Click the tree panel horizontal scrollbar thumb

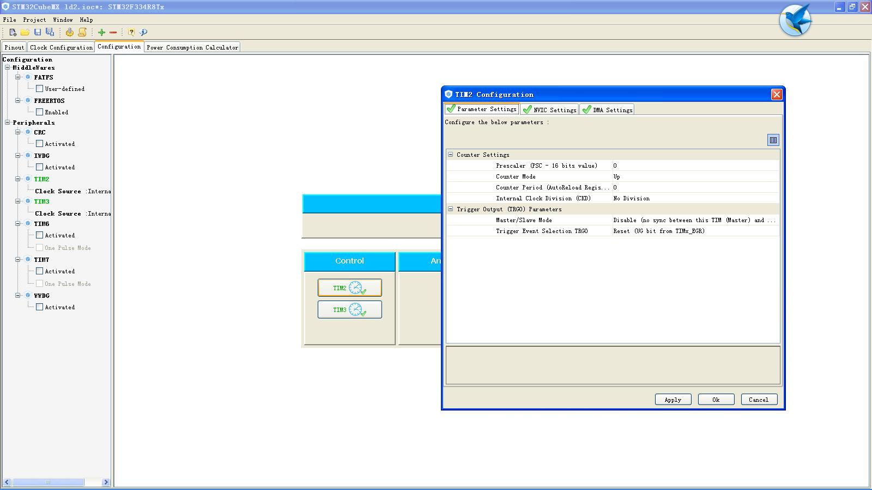(48, 482)
